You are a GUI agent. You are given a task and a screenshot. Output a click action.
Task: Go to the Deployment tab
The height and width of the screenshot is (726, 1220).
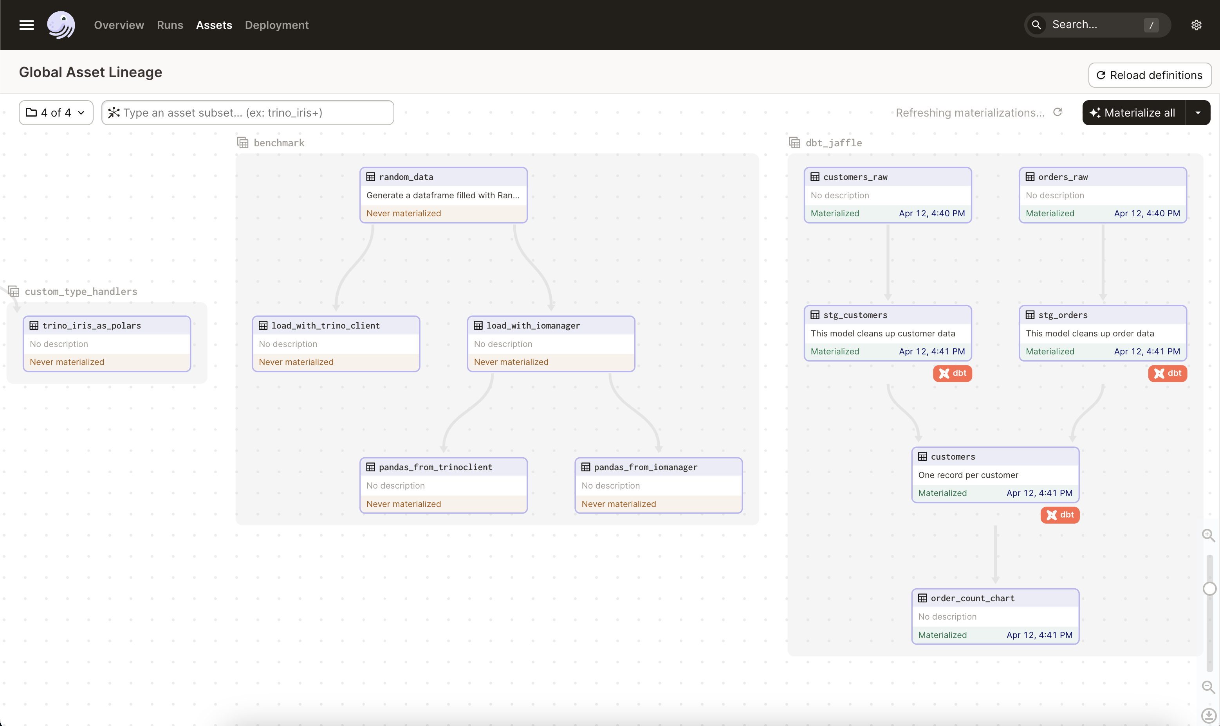(276, 25)
